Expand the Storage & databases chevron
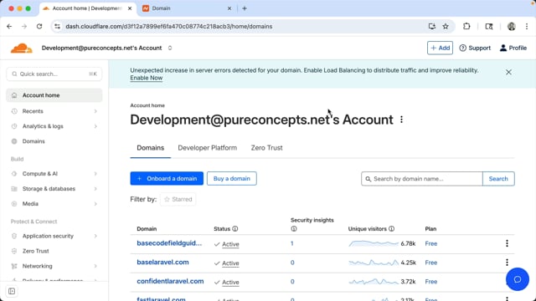 (x=95, y=189)
